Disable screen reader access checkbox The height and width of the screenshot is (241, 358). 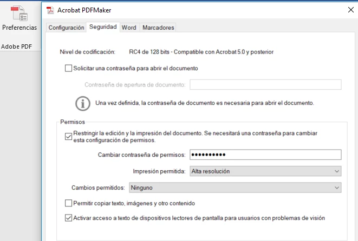pyautogui.click(x=68, y=218)
